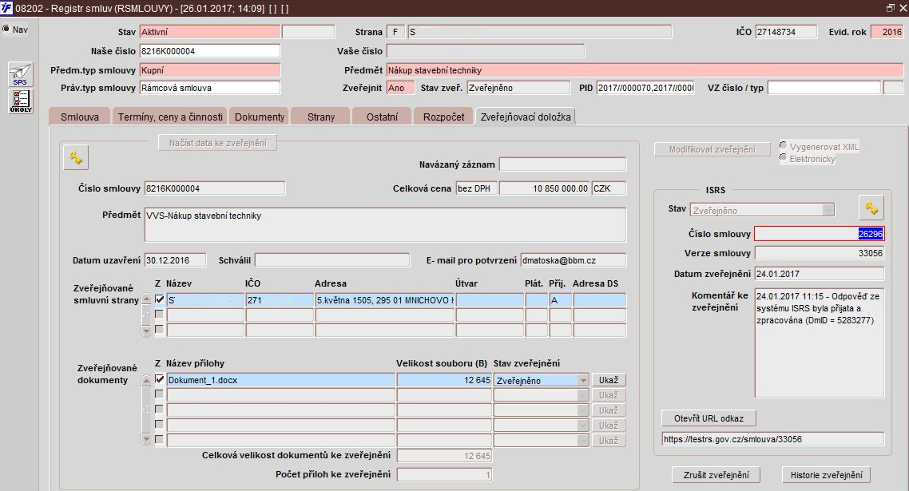Image resolution: width=909 pixels, height=491 pixels.
Task: Click Otevřít URL odkaz button
Action: [709, 418]
